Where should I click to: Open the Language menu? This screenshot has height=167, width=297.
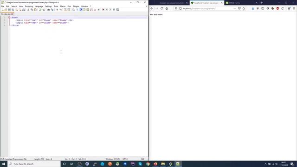(39, 6)
